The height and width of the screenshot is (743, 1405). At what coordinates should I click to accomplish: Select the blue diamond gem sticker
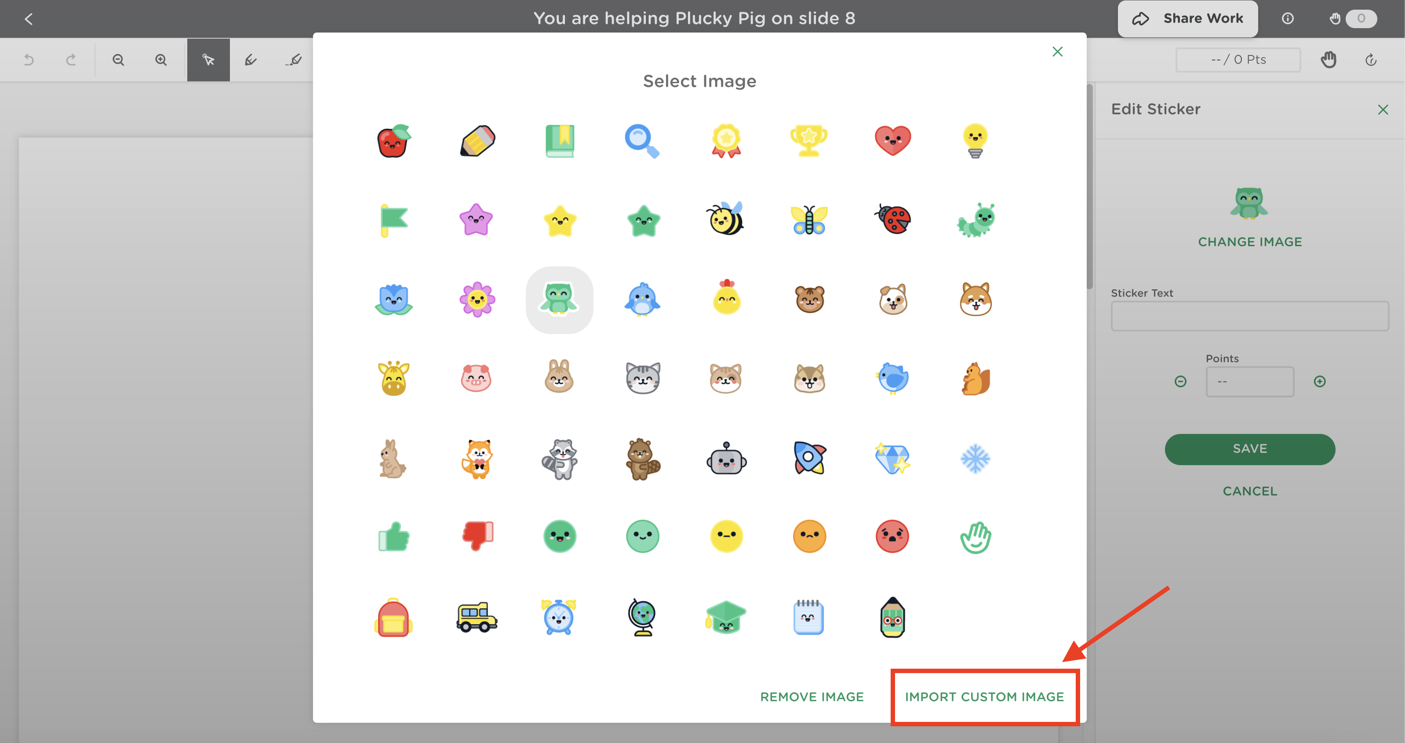(x=892, y=458)
